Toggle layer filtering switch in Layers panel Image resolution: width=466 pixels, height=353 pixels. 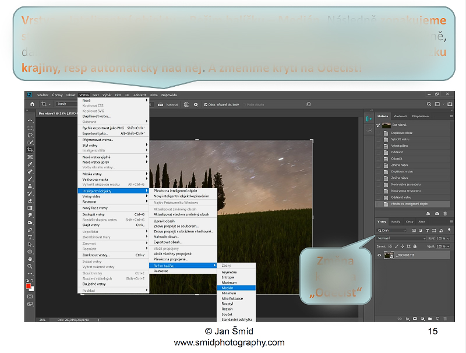pos(449,230)
